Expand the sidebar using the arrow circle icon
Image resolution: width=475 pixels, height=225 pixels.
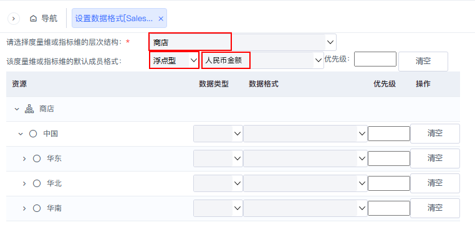tap(13, 19)
